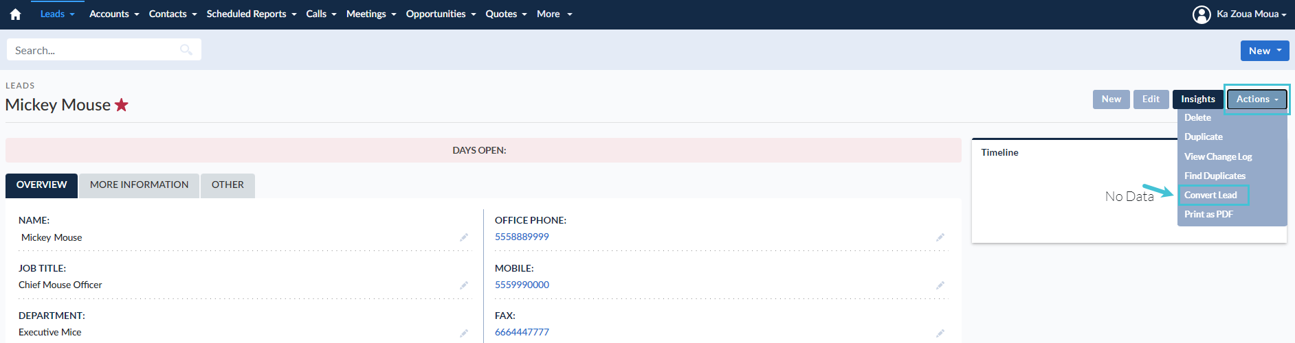
Task: Click the Edit button
Action: point(1151,99)
